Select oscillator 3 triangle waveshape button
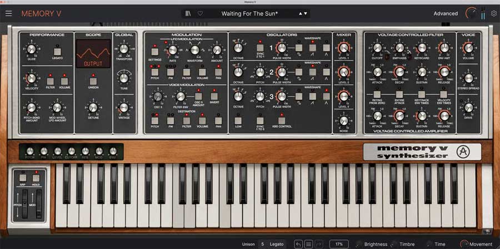Screen dimensions: 500x249 click(326, 96)
